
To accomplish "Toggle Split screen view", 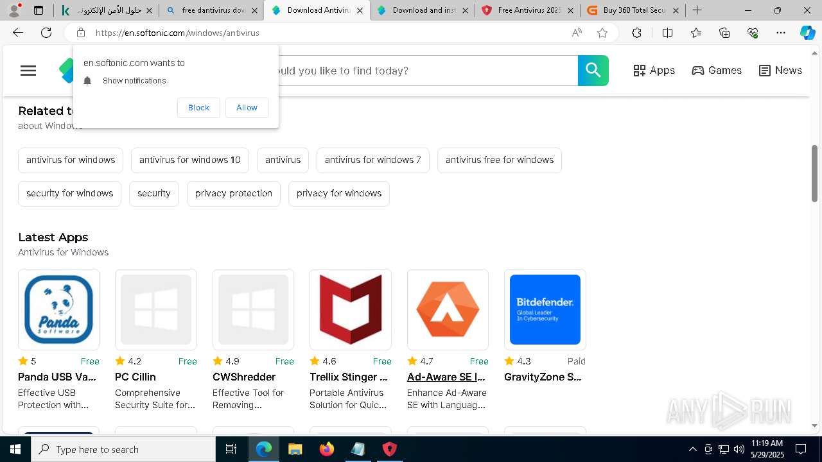I will pyautogui.click(x=667, y=33).
